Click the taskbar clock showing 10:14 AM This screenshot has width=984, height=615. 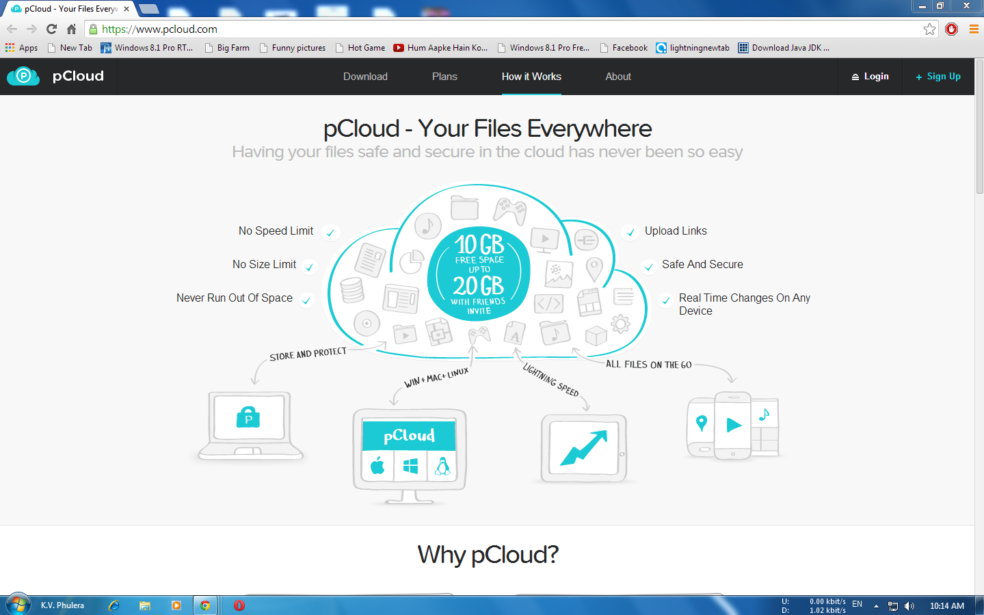coord(947,606)
